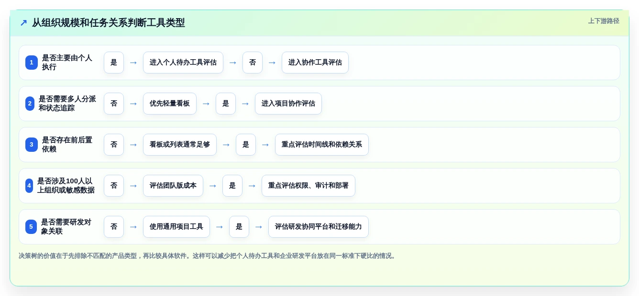Click the 进入协作工具评估 box
This screenshot has height=296, width=639.
coord(315,63)
